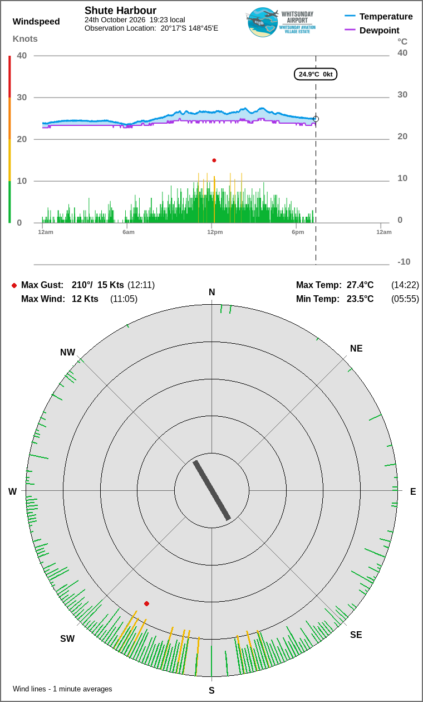Click 'Wind lines - 1 minute averages' note

[62, 689]
